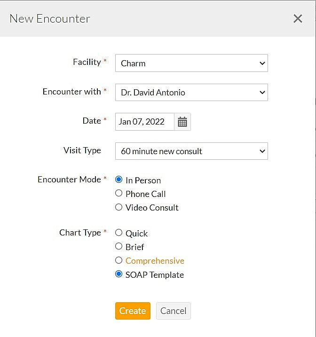Viewport: 316px width, 337px height.
Task: Expand the Facility dropdown
Action: [x=191, y=63]
